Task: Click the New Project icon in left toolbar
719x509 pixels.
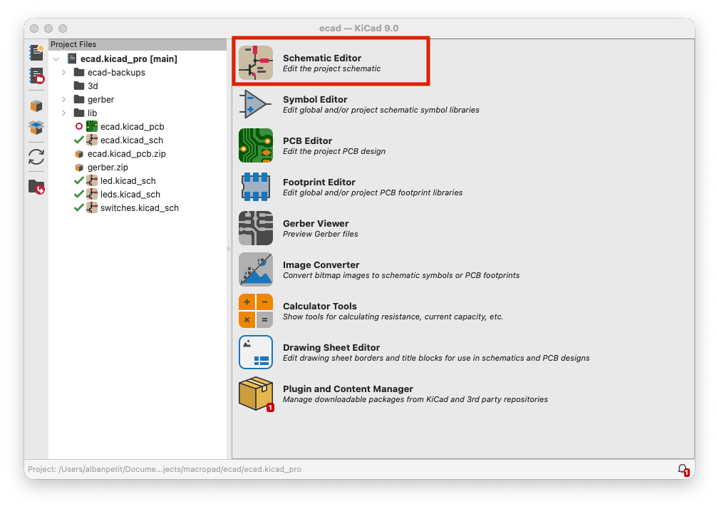Action: (36, 52)
